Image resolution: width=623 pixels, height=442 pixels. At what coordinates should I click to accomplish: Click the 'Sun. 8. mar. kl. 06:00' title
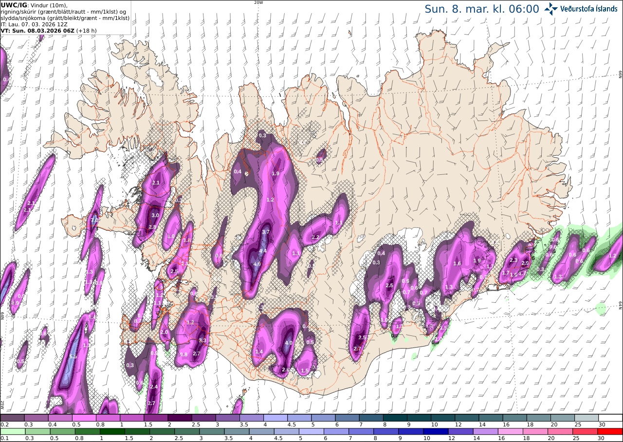[482, 9]
